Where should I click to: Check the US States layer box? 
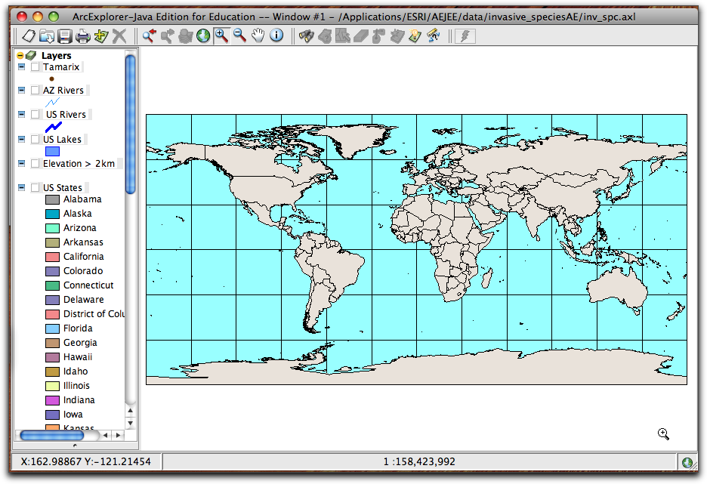coord(36,188)
